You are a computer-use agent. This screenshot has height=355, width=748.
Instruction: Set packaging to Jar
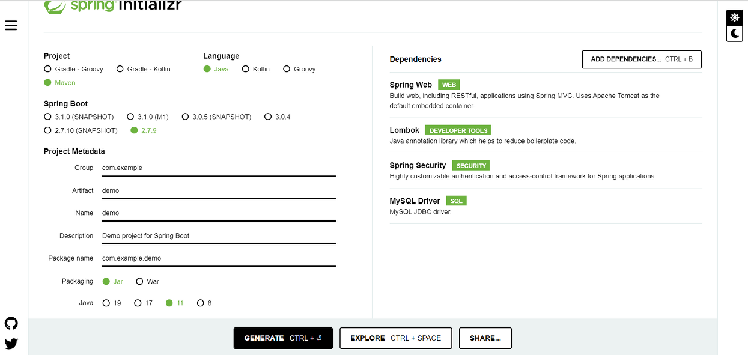[x=113, y=281]
